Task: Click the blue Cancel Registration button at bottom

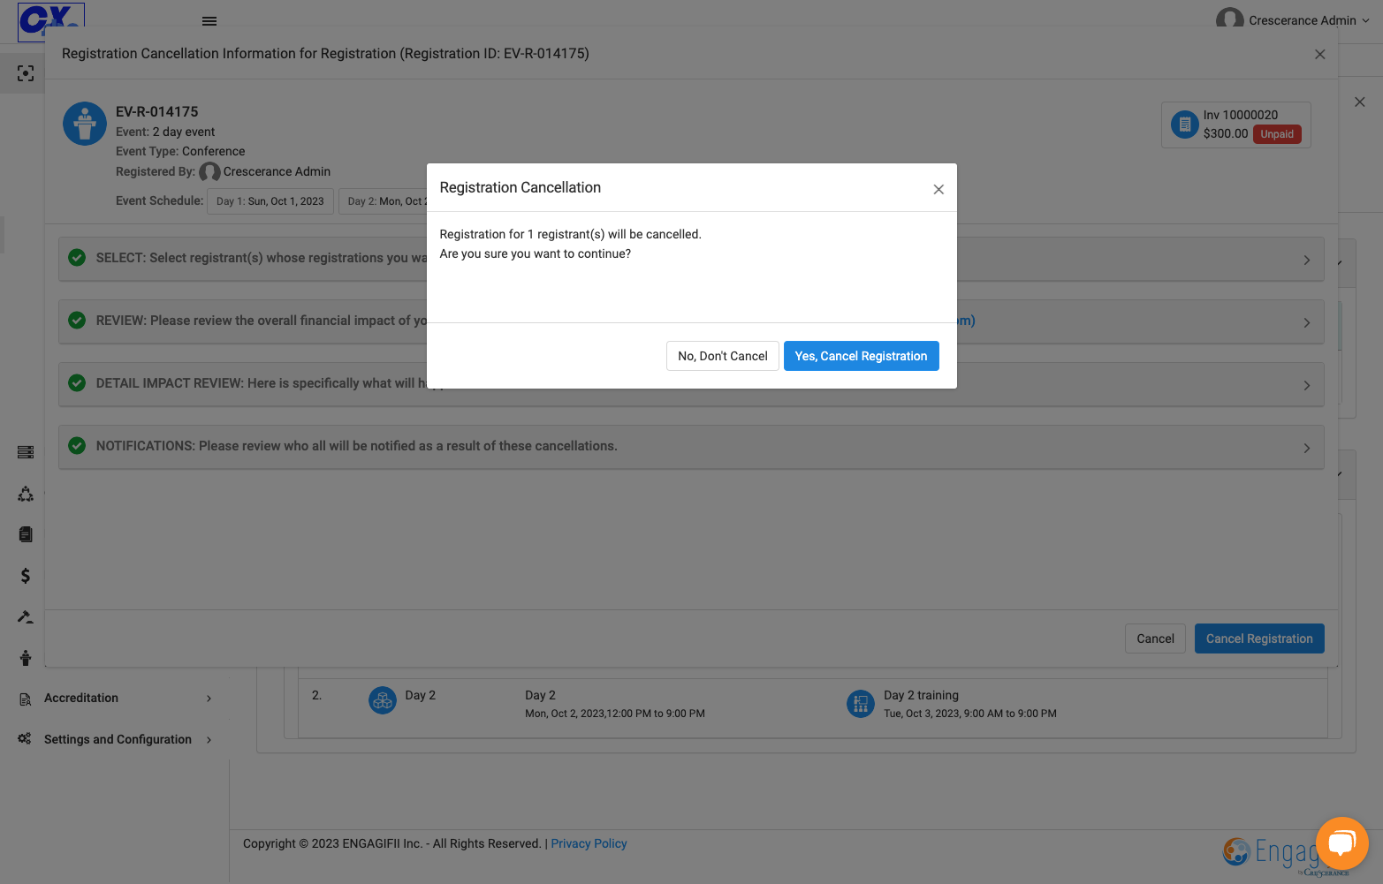Action: [x=1259, y=638]
